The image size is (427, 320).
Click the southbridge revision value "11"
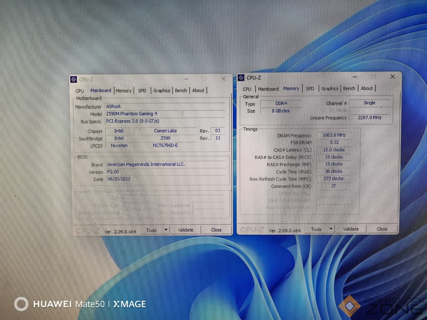click(x=218, y=138)
